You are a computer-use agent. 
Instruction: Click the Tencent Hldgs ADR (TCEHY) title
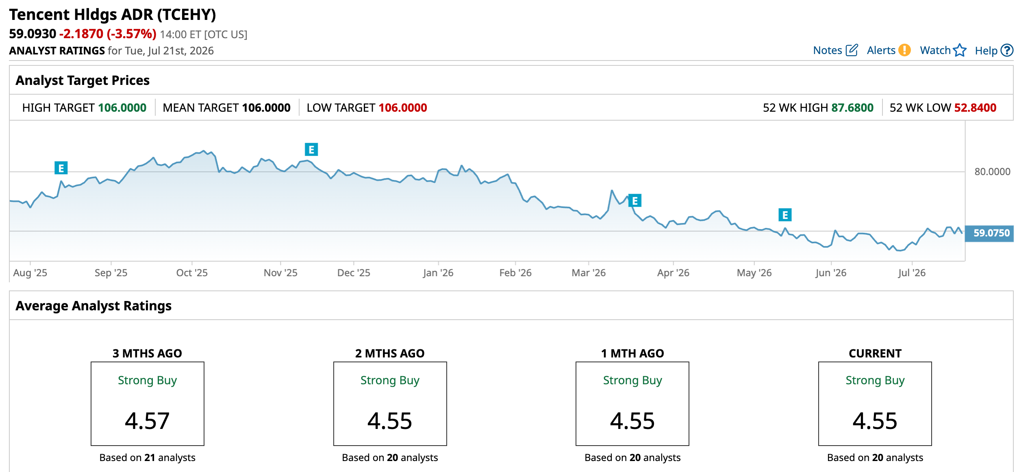click(x=113, y=15)
